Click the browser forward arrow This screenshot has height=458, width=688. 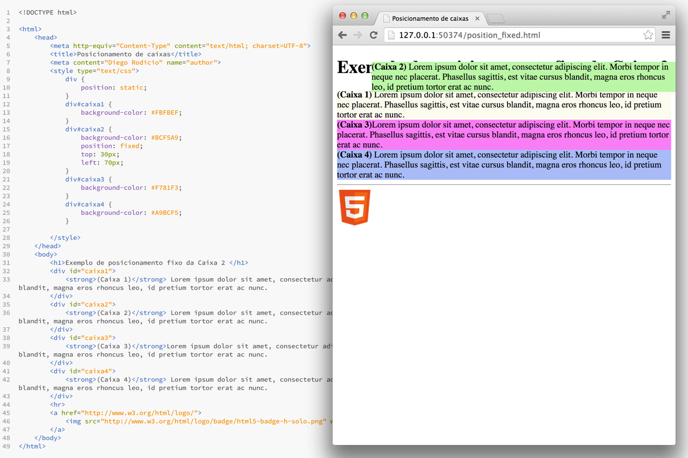tap(358, 35)
